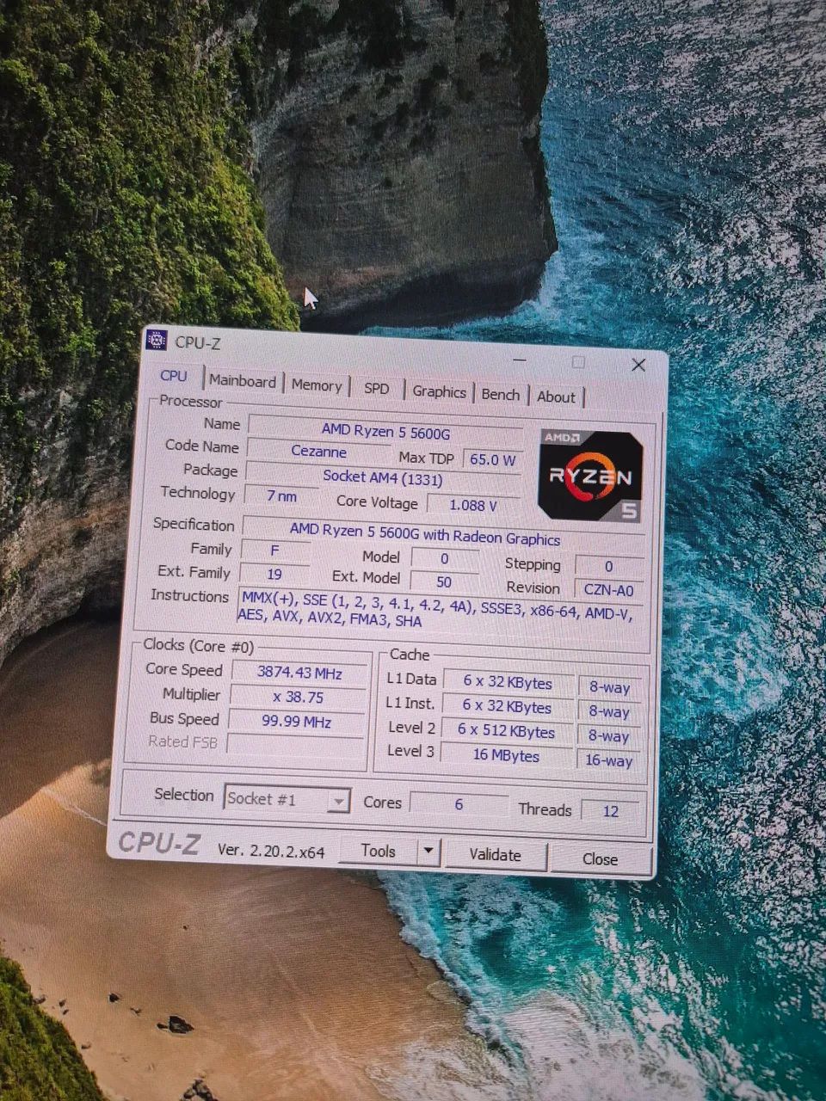Image resolution: width=826 pixels, height=1101 pixels.
Task: Click the Multiplier value x 38.75
Action: 299,698
